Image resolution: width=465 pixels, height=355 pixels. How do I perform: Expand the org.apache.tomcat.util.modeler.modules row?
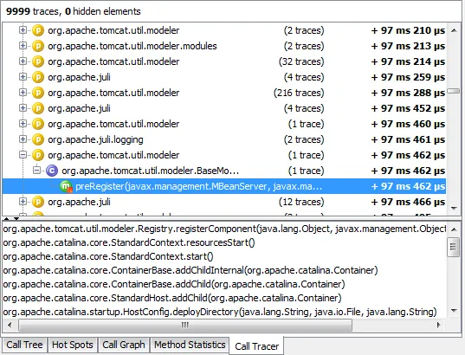click(x=23, y=46)
